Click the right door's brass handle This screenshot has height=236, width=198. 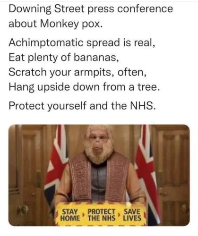coord(183,209)
